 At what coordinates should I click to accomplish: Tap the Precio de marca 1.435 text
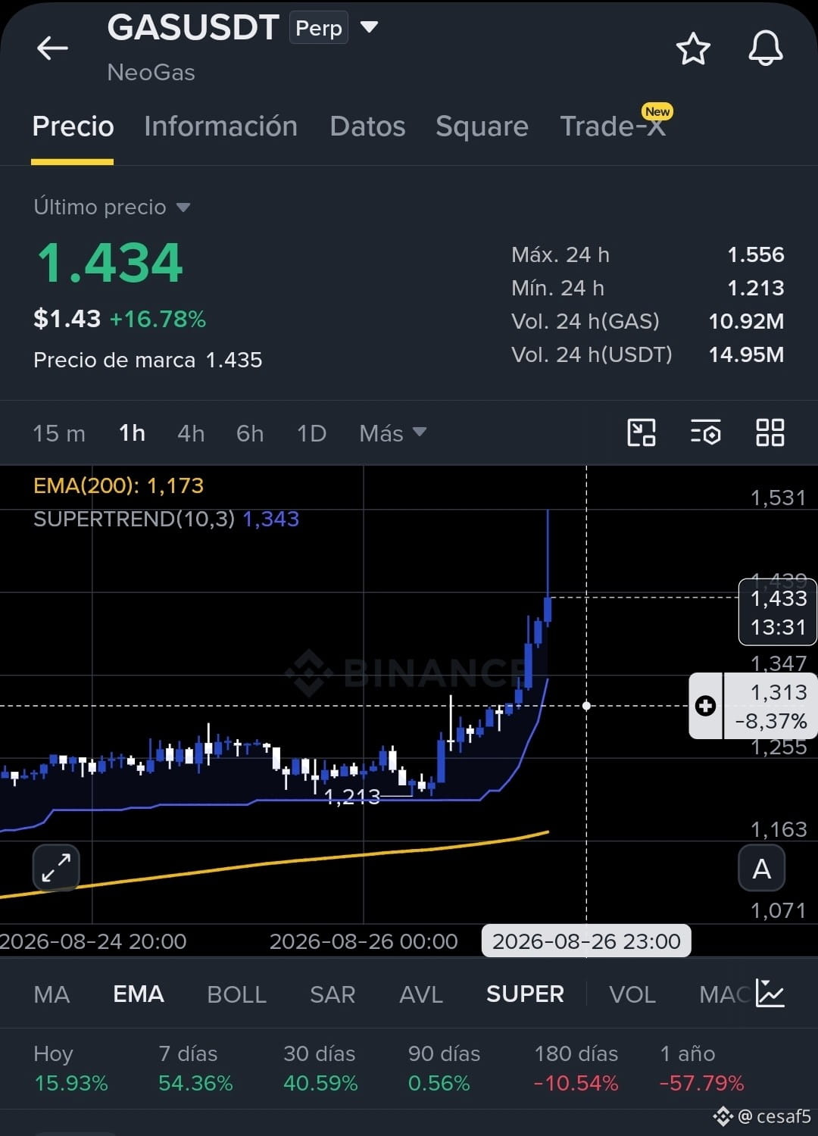coord(148,360)
